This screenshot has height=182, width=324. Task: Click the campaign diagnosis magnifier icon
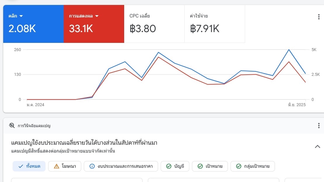pos(12,126)
